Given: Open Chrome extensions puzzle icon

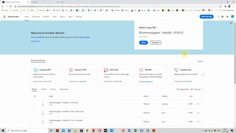Looking at the screenshot, I should click(x=225, y=6).
